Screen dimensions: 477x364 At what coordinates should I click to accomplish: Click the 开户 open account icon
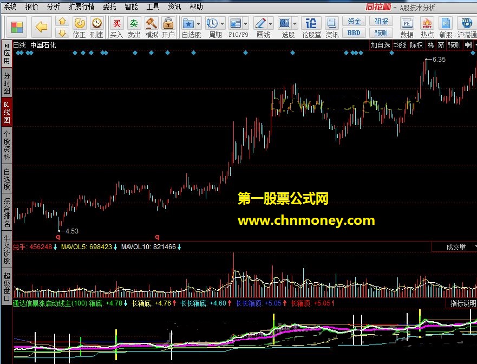point(168,28)
